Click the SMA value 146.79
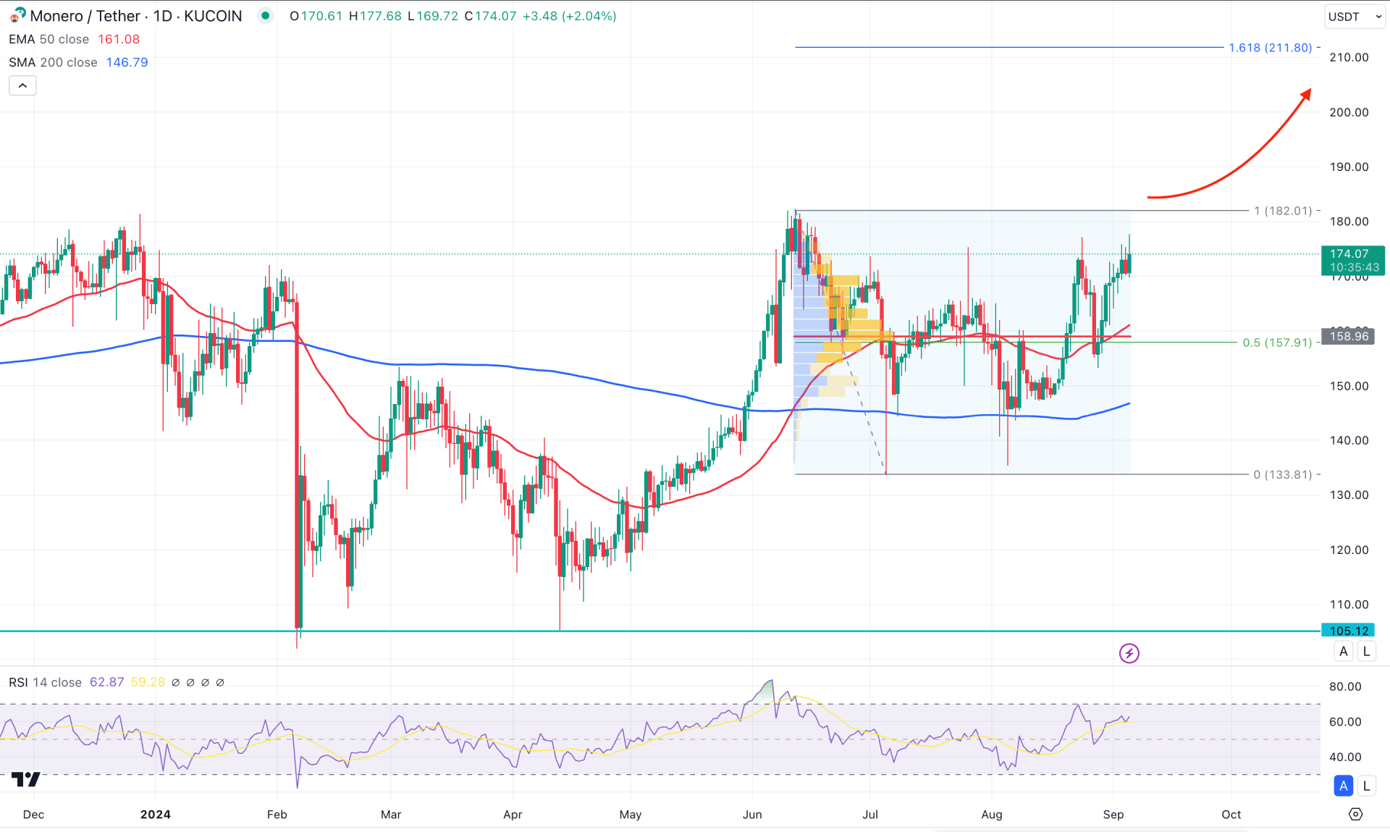 127,62
